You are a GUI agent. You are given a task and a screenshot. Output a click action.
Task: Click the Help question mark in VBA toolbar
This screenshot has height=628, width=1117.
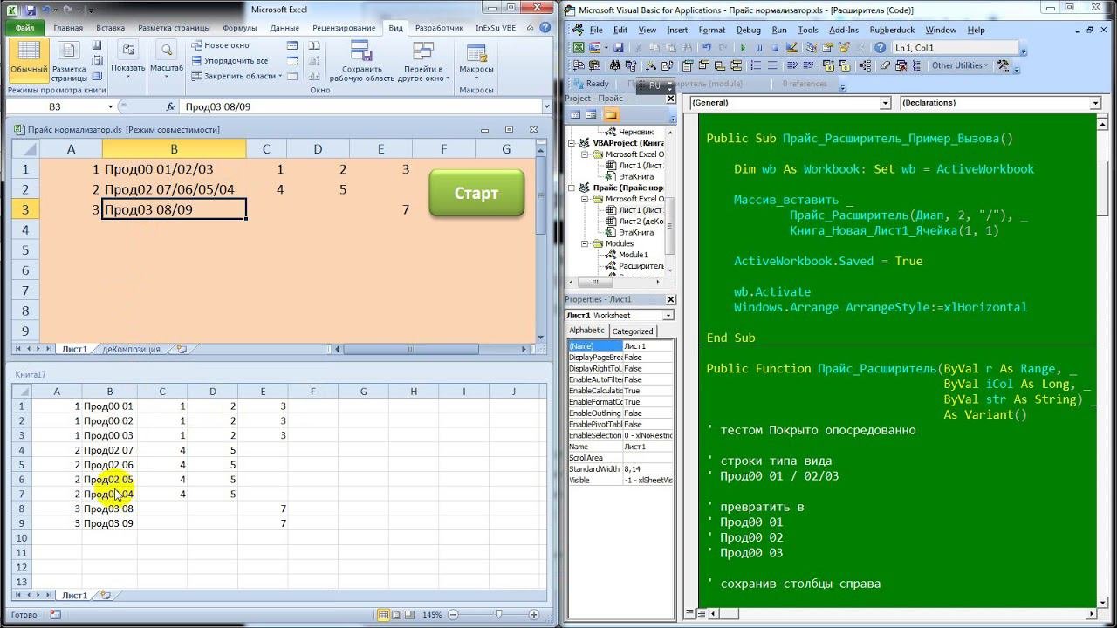click(x=880, y=48)
